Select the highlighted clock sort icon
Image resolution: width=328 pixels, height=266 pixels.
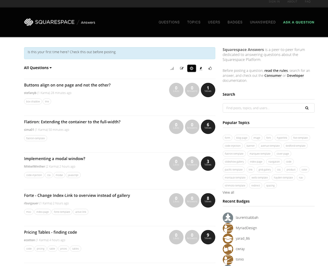coord(192,68)
